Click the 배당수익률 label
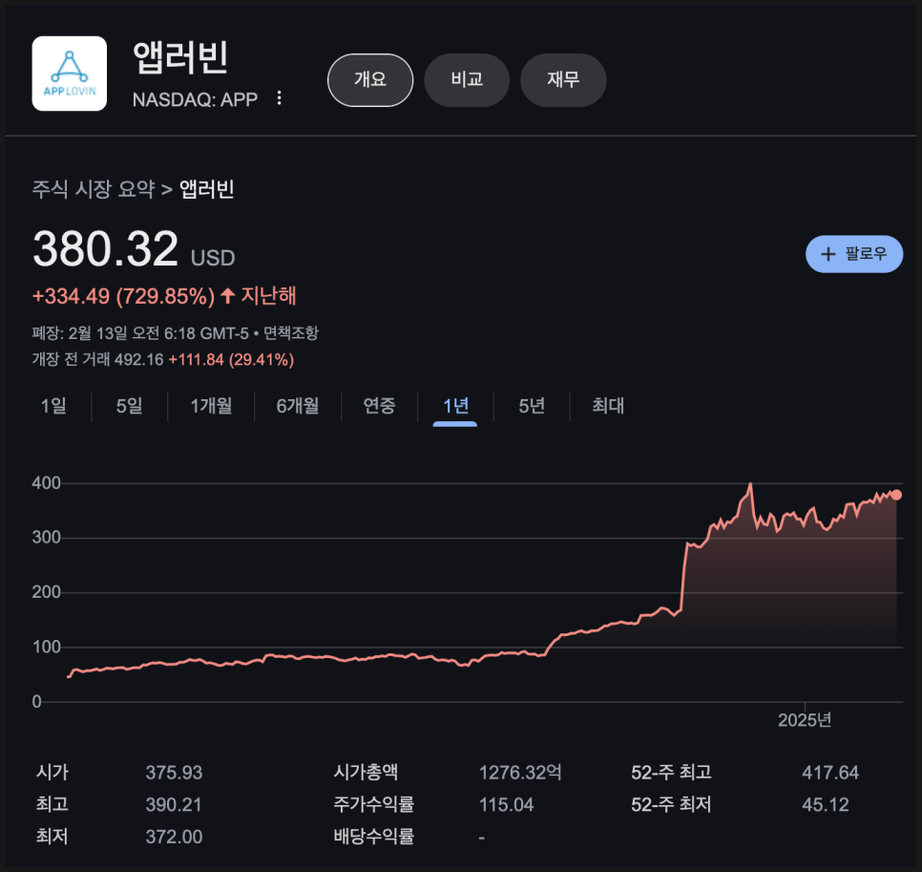This screenshot has width=922, height=872. pyautogui.click(x=374, y=836)
